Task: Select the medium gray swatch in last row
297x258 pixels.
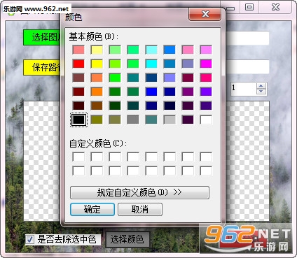Action: tap(133, 120)
